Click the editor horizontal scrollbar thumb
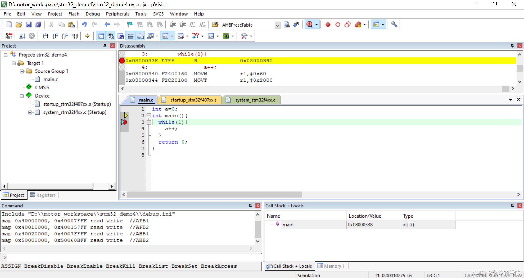The height and width of the screenshot is (278, 524). tap(215, 195)
